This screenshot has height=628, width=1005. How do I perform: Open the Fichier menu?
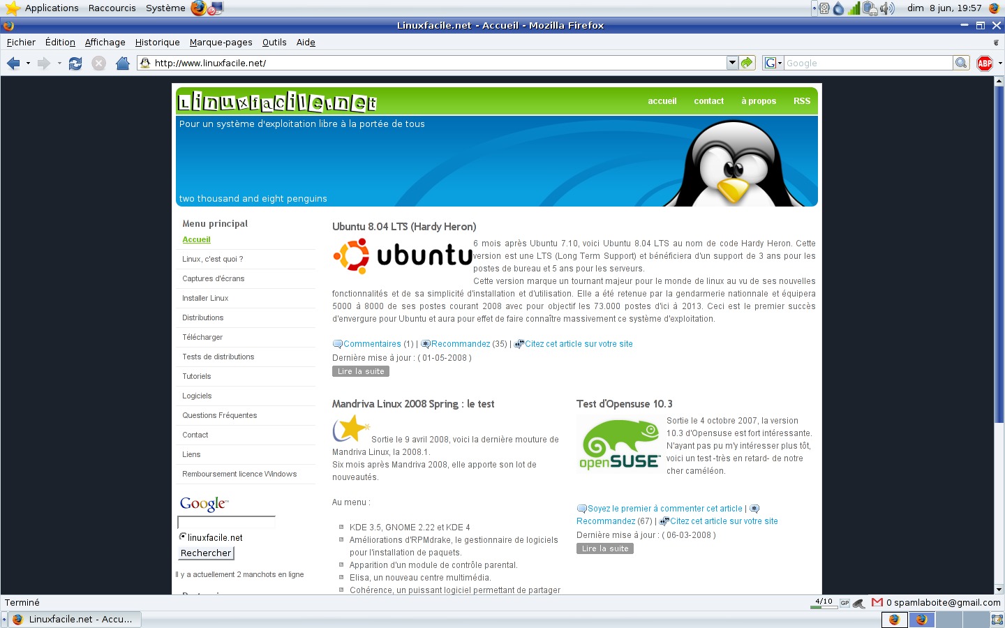click(21, 43)
